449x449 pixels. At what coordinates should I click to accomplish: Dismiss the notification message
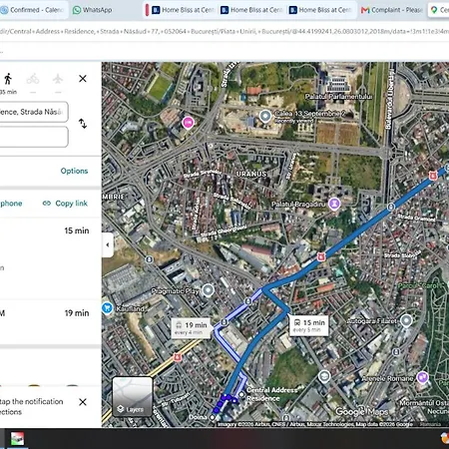pos(83,402)
